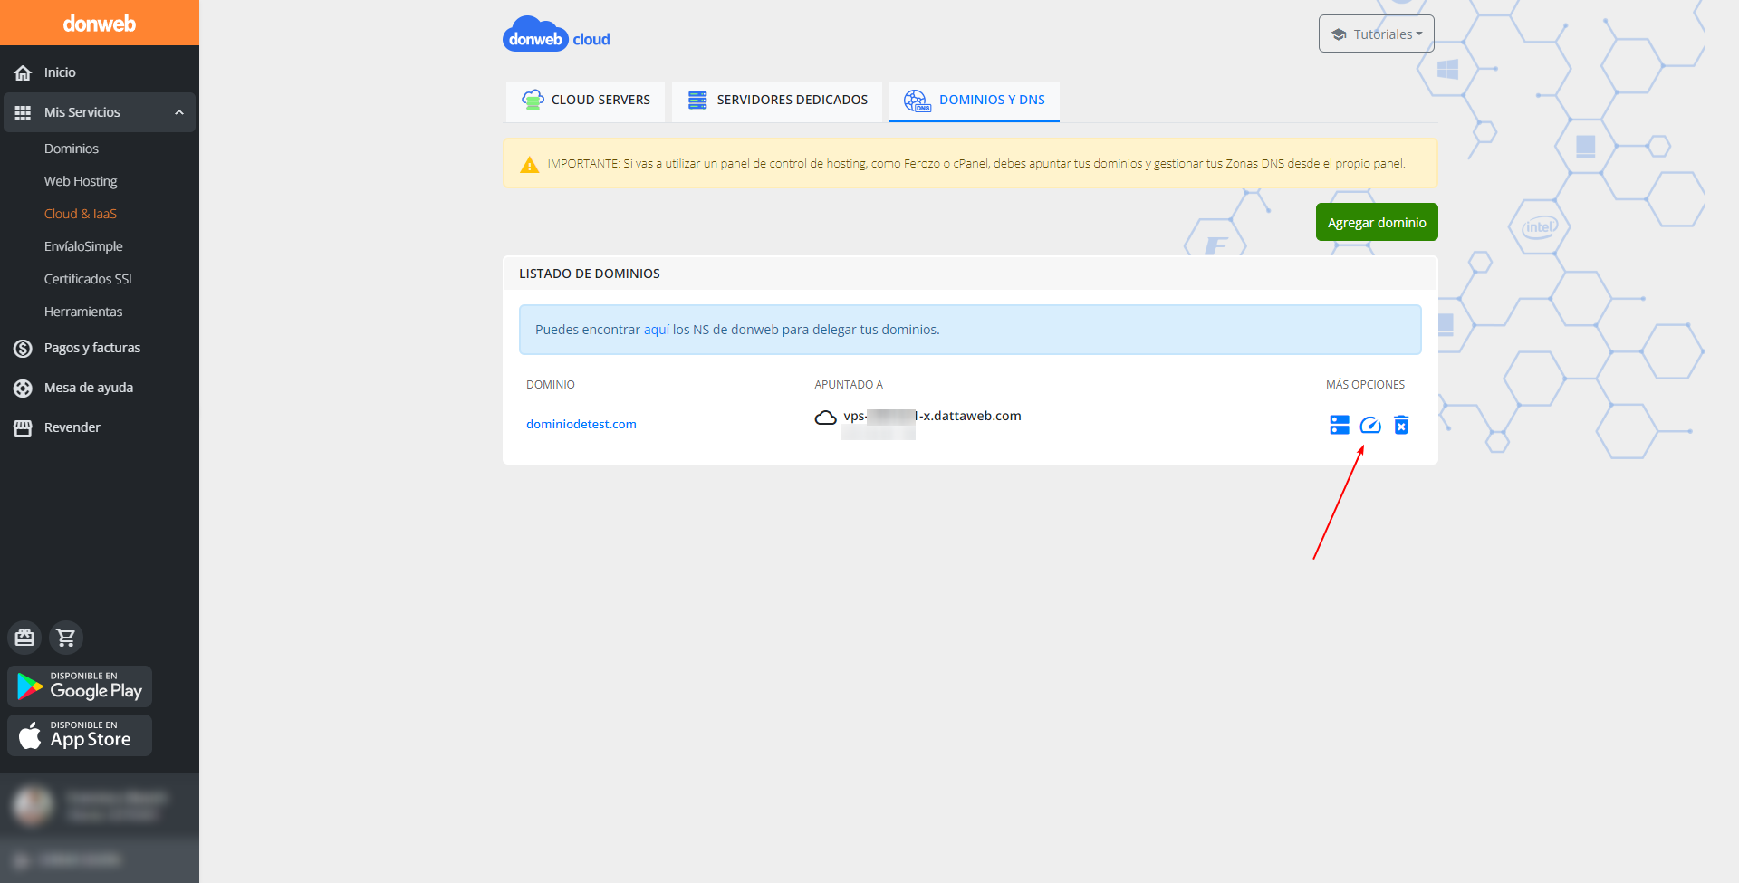Delete dominiodetest.com with the trash icon
The image size is (1739, 883).
coord(1401,425)
